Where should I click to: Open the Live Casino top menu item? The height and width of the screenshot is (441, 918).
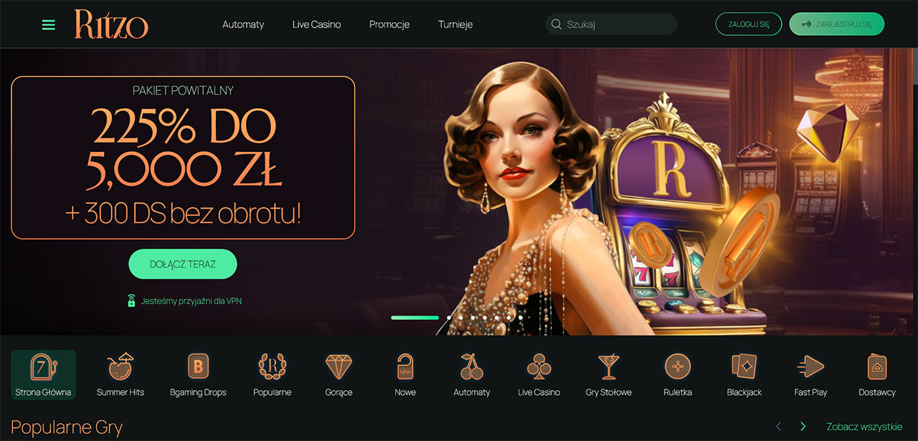pyautogui.click(x=316, y=24)
